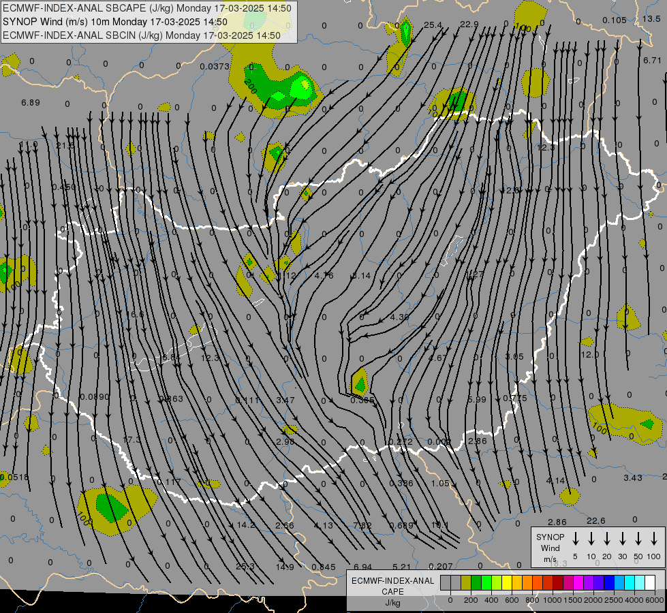Click the '0.117' value on the map
Image resolution: width=667 pixels, height=613 pixels.
click(x=169, y=482)
